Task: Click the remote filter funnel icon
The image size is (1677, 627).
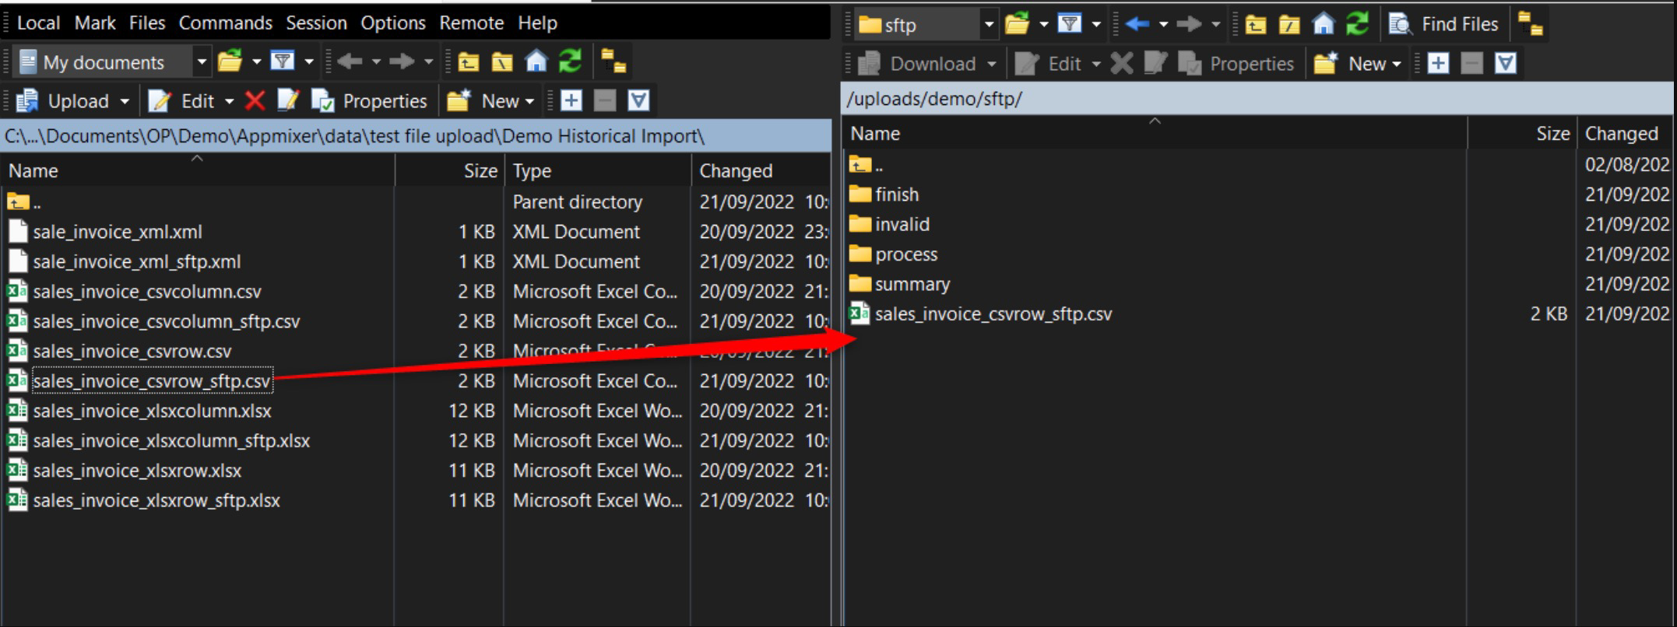Action: pos(1070,24)
